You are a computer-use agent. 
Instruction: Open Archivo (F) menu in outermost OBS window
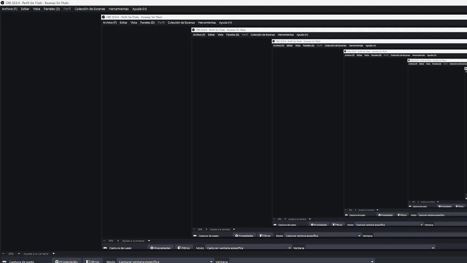tap(9, 9)
